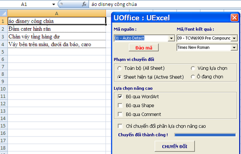Image resolution: width=241 pixels, height=154 pixels.
Task: Click the select-all corner of the sheet
Action: [4, 13]
